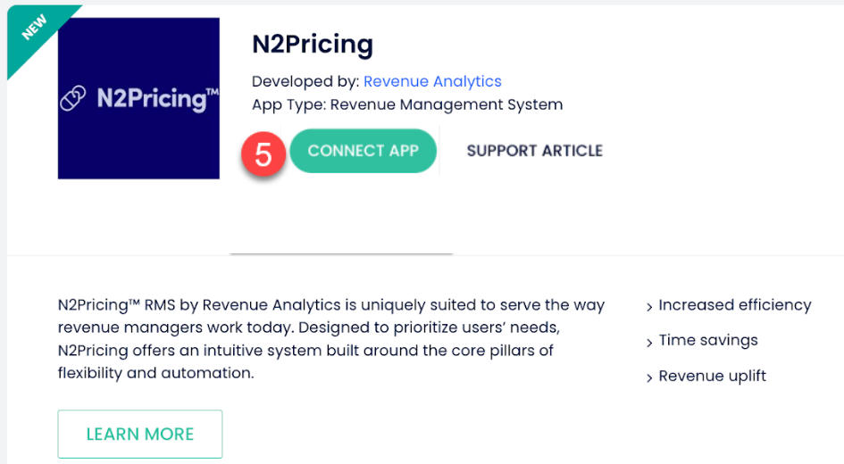Expand the chevron beside Increased efficiency
844x464 pixels.
(x=649, y=307)
